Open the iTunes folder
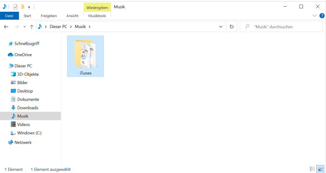This screenshot has width=326, height=173. (x=85, y=56)
